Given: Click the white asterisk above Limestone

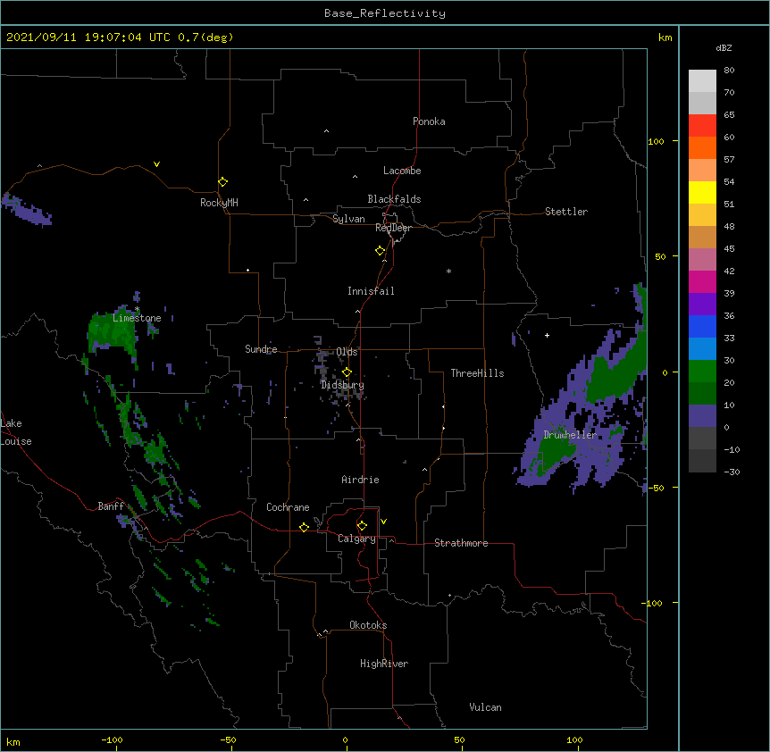Looking at the screenshot, I should click(x=138, y=309).
